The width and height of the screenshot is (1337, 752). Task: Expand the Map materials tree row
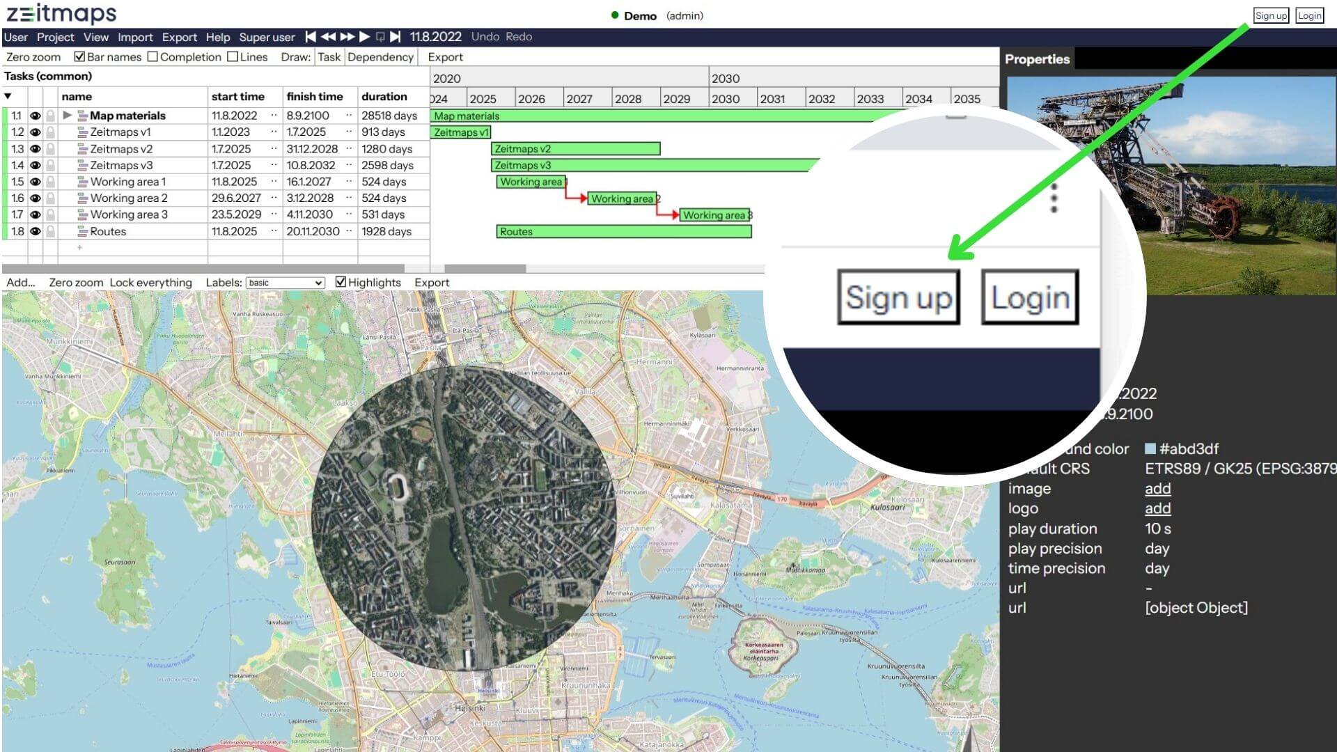pos(68,116)
